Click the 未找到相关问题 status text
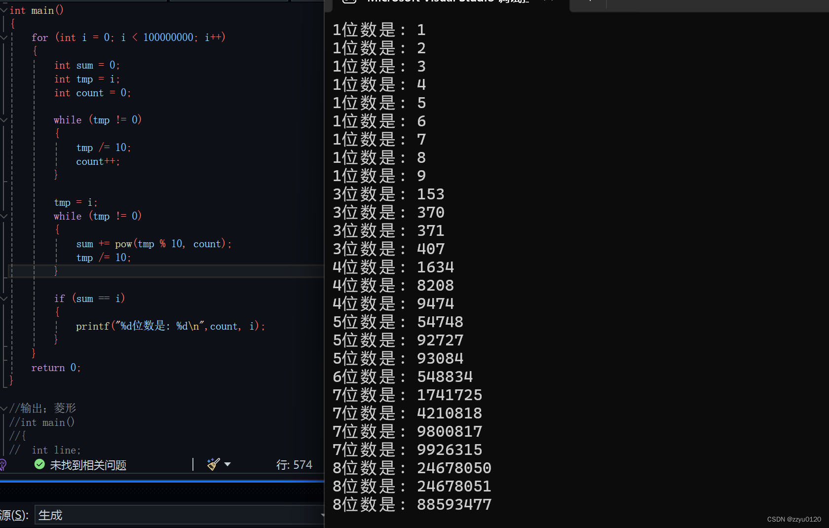The image size is (829, 528). 88,465
